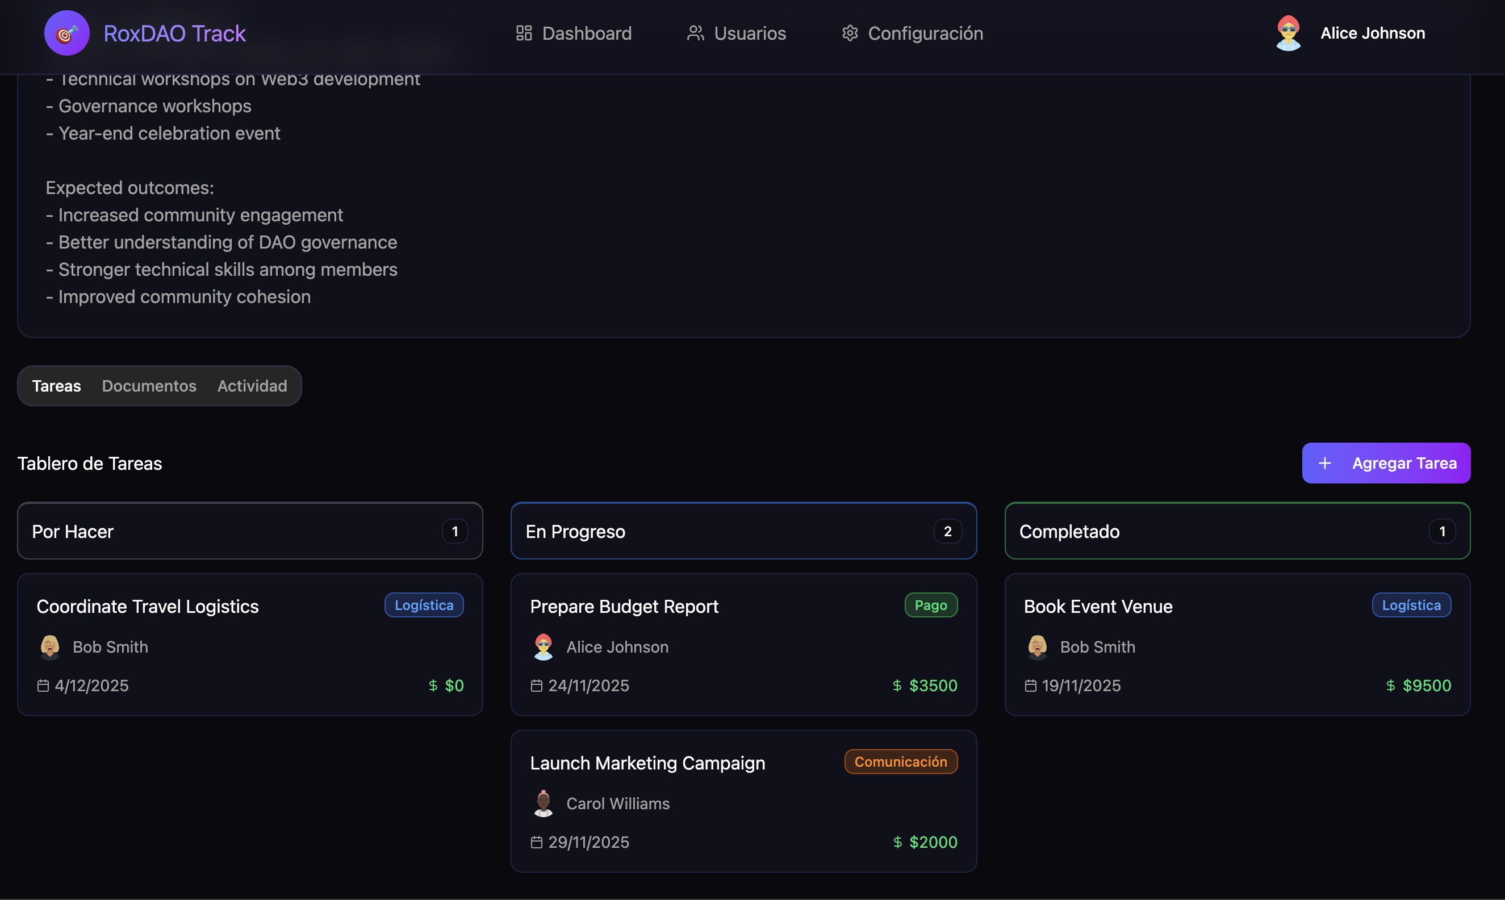Click the task count badge on En Progreso
1505x900 pixels.
click(x=947, y=531)
